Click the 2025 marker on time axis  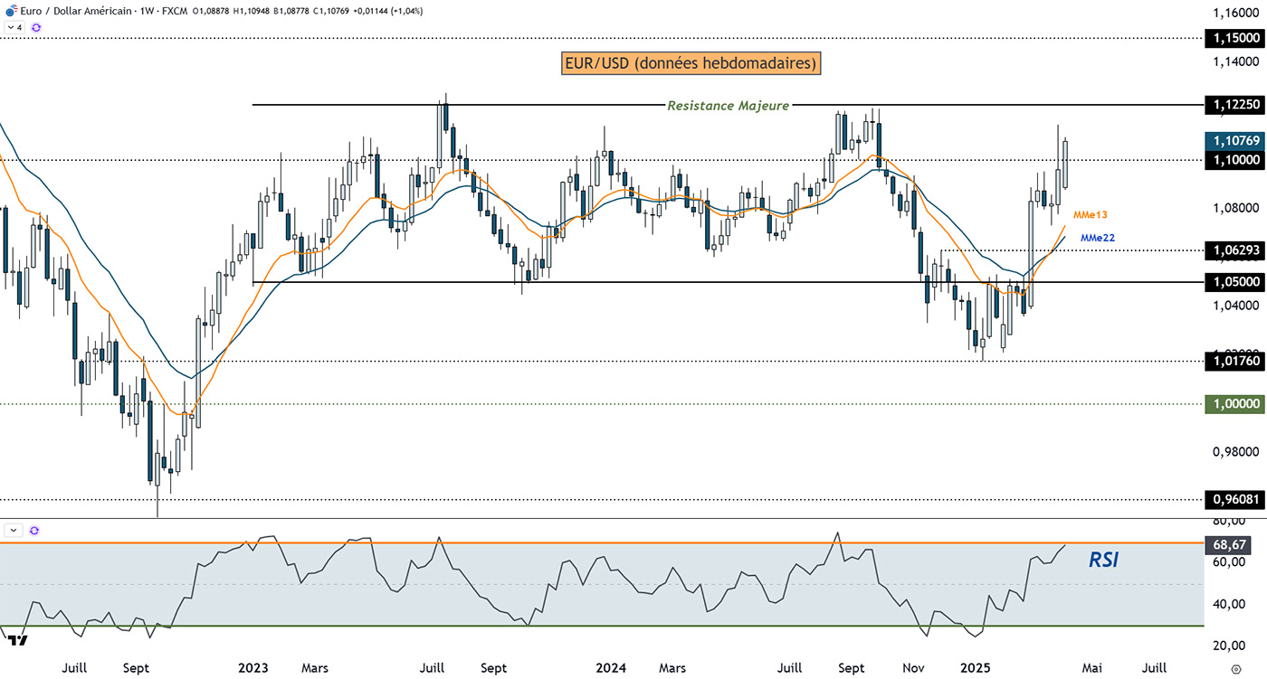(x=975, y=669)
